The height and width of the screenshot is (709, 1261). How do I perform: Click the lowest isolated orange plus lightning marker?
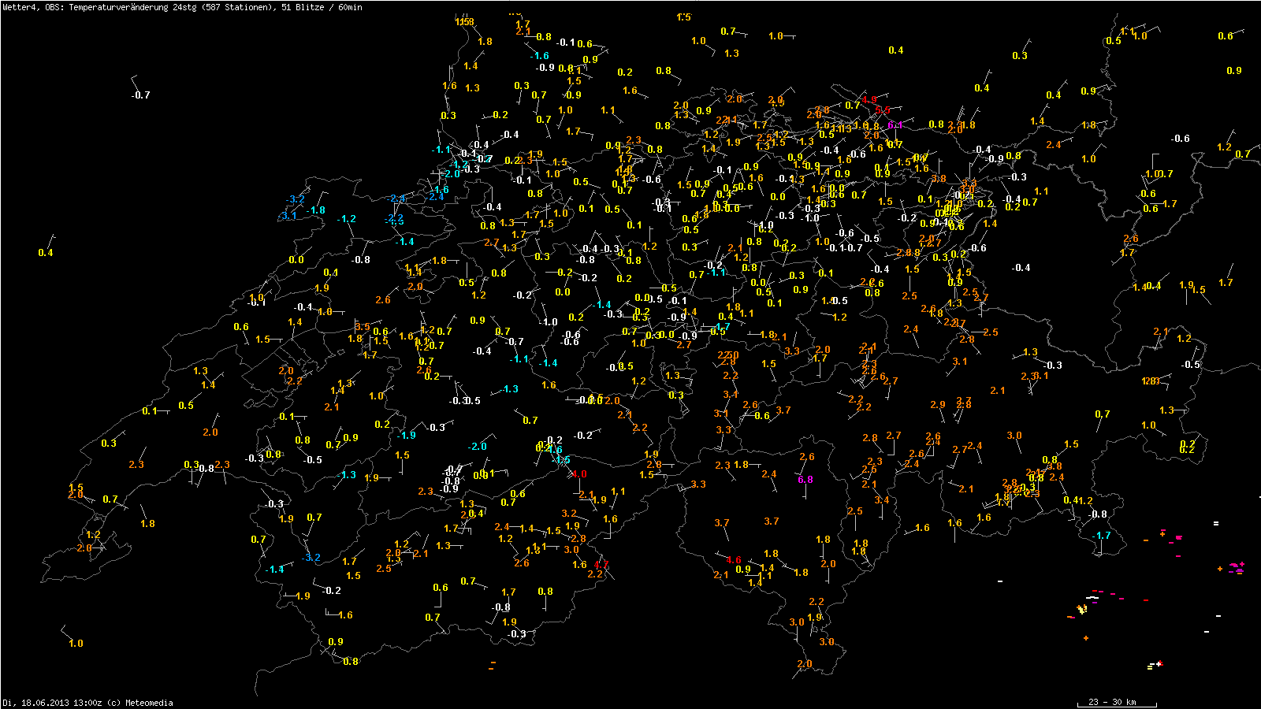1086,638
